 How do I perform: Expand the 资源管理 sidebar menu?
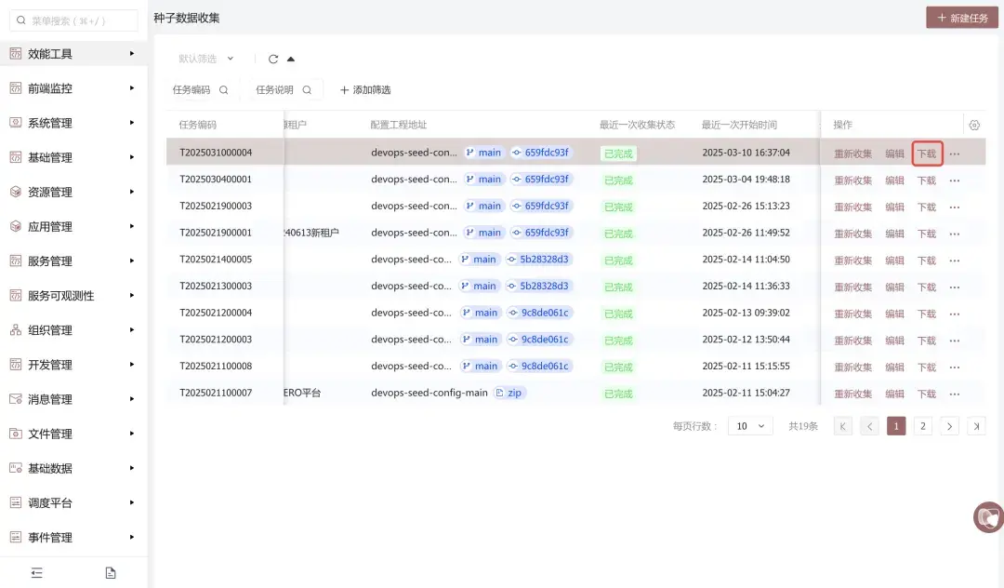pos(73,193)
